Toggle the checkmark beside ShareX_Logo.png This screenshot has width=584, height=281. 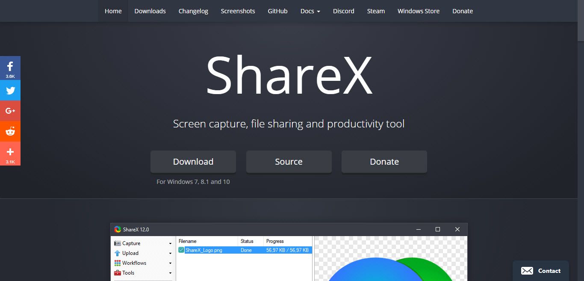pos(181,250)
